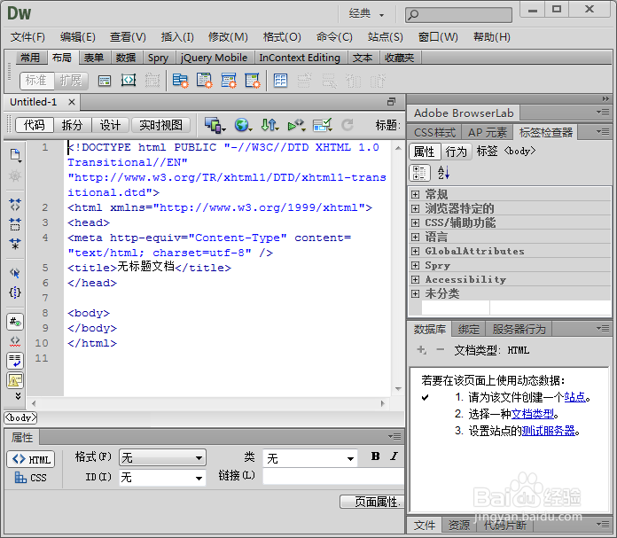Toggle Word Wrap icon

coord(15,361)
